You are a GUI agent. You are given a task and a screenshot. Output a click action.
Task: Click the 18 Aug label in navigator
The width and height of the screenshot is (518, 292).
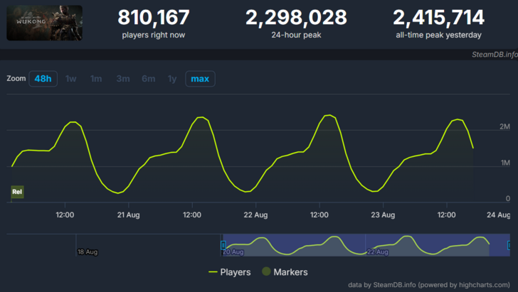[88, 252]
